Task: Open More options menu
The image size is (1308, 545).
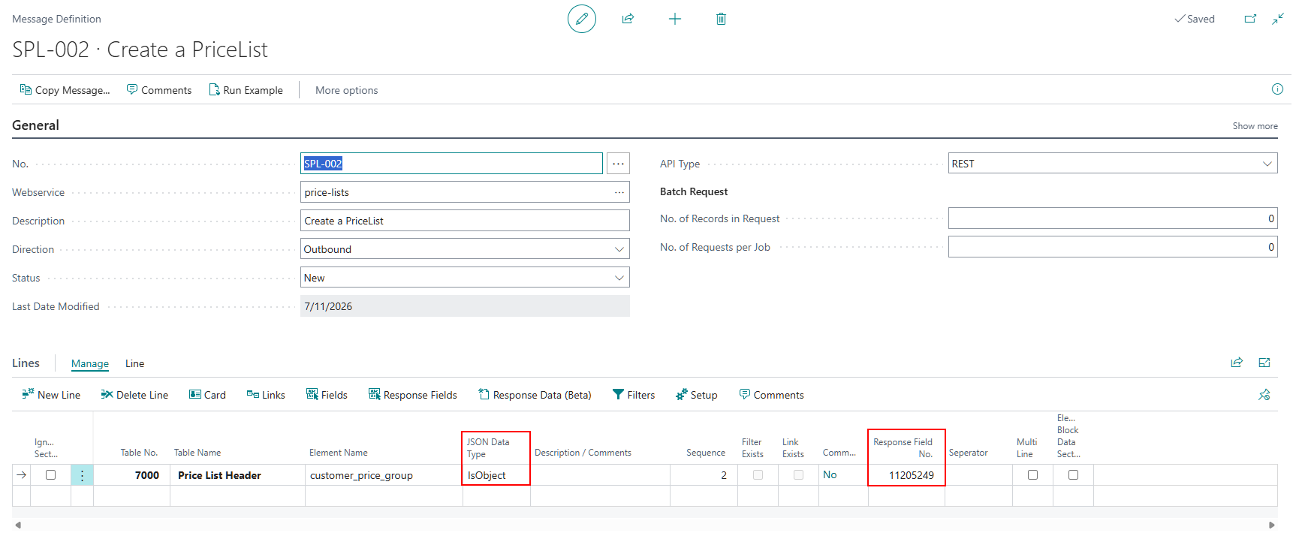Action: tap(347, 90)
